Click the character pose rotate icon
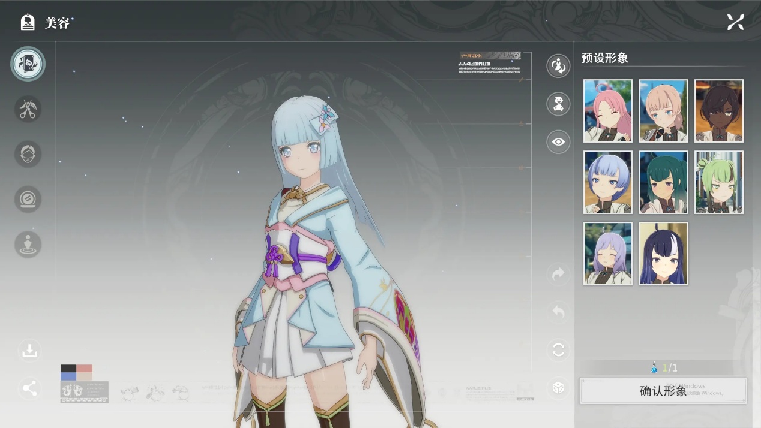761x428 pixels. tap(558, 66)
